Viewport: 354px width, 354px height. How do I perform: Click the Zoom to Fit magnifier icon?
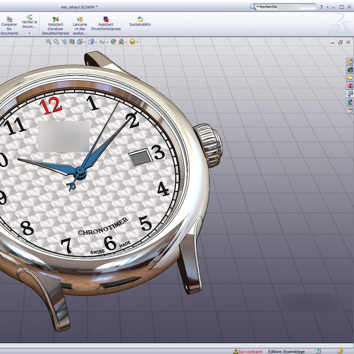pyautogui.click(x=49, y=42)
